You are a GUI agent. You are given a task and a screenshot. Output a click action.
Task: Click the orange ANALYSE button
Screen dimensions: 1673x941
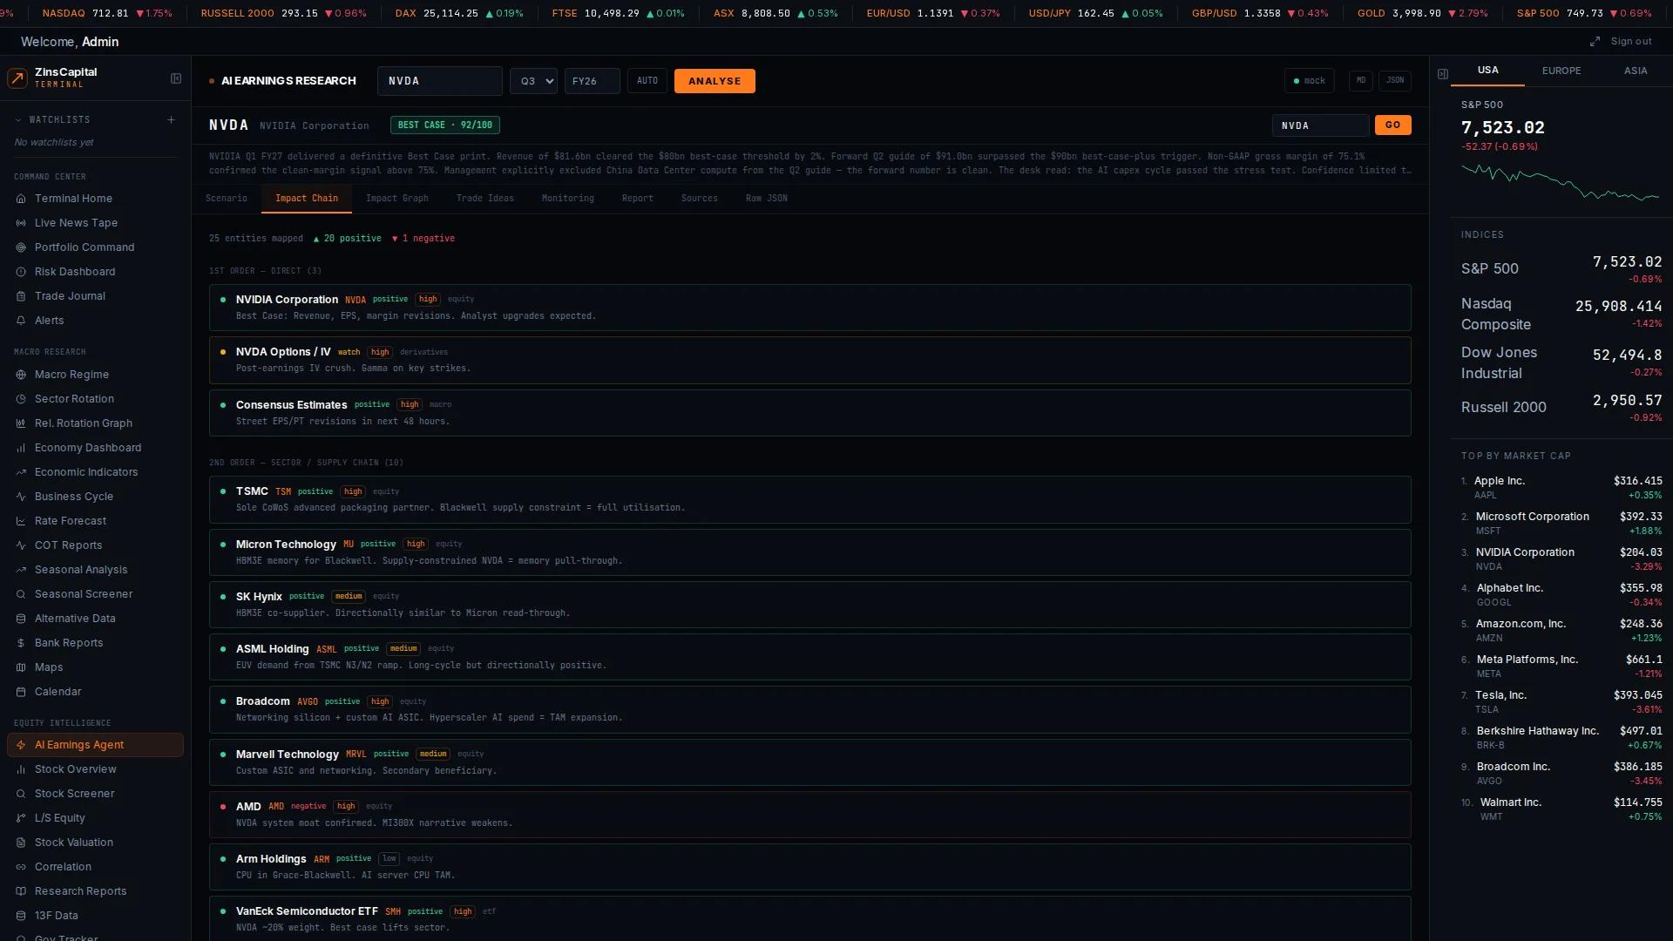(715, 81)
